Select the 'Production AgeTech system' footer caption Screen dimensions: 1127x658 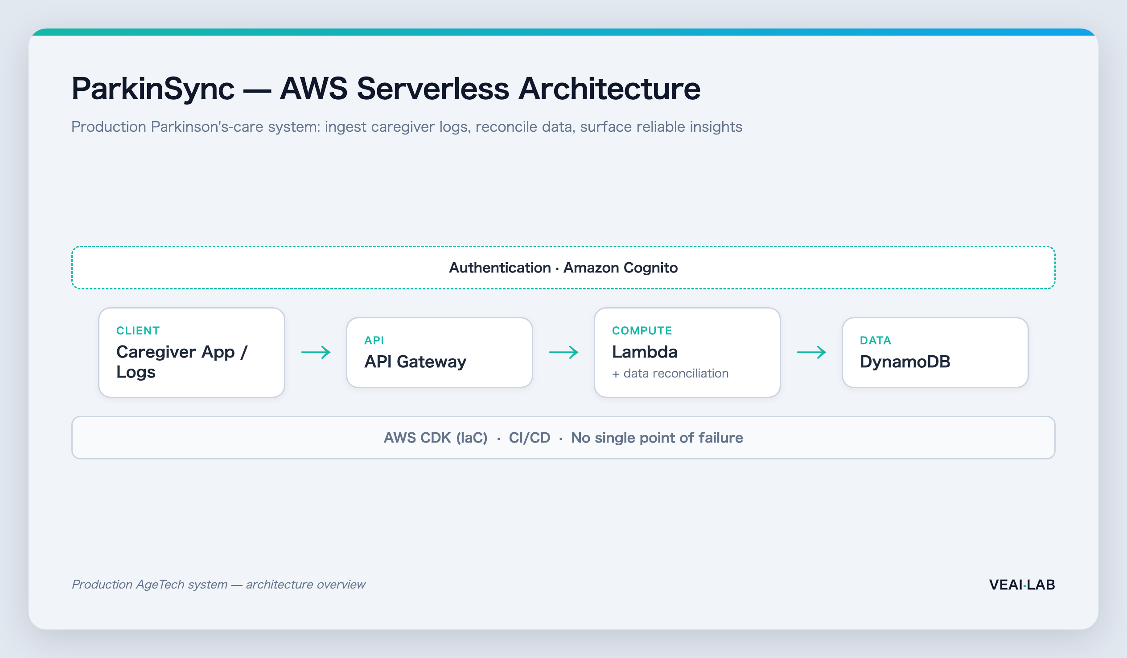pyautogui.click(x=219, y=584)
